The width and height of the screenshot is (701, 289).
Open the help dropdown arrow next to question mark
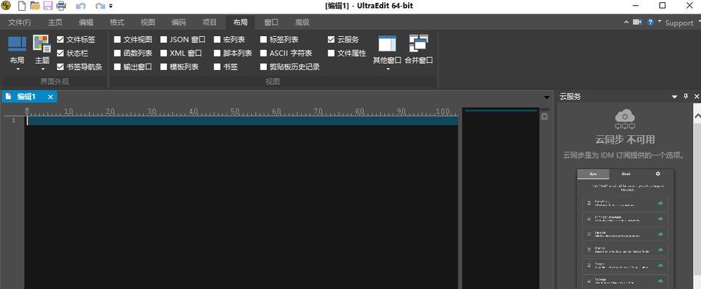[659, 21]
